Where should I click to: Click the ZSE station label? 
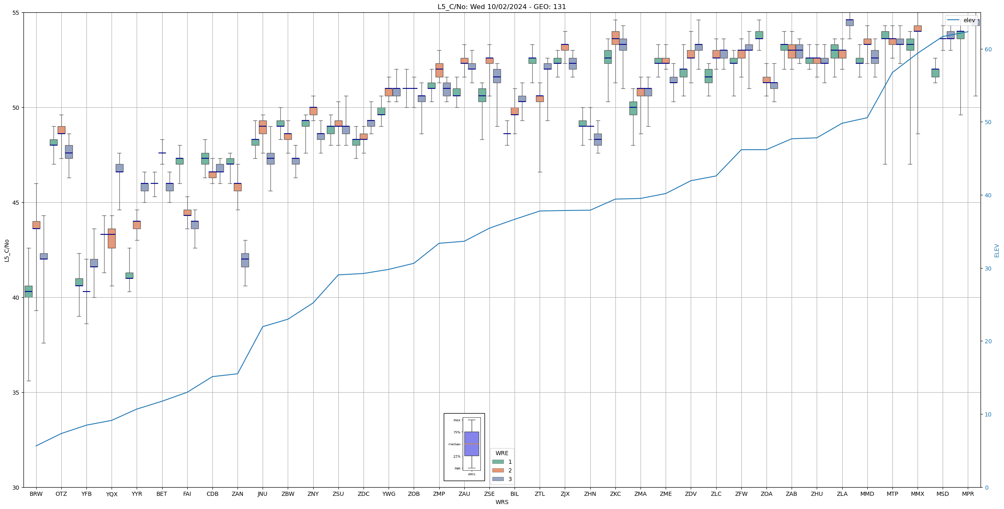coord(489,494)
